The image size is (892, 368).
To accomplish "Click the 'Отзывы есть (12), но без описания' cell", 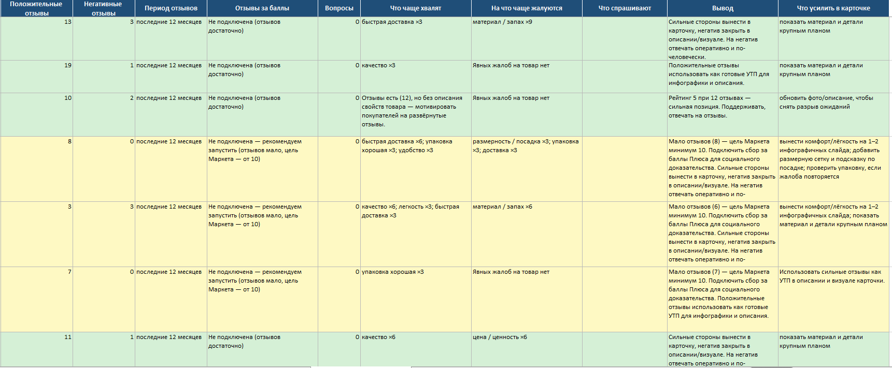I will coord(416,115).
